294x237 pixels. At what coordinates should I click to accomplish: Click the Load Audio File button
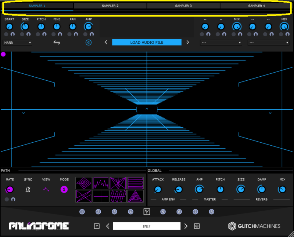147,43
